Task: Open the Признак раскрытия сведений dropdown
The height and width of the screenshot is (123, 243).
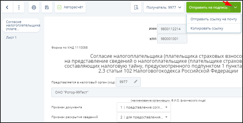Action: click(144, 117)
